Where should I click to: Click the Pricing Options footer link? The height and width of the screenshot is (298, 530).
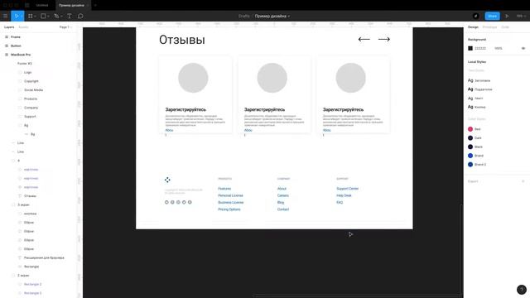click(229, 209)
